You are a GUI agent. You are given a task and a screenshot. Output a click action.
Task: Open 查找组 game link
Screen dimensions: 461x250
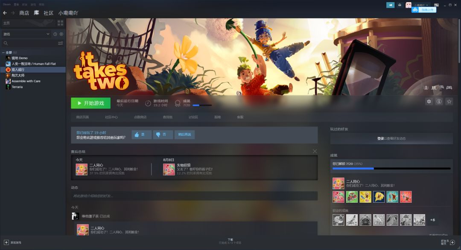click(168, 117)
